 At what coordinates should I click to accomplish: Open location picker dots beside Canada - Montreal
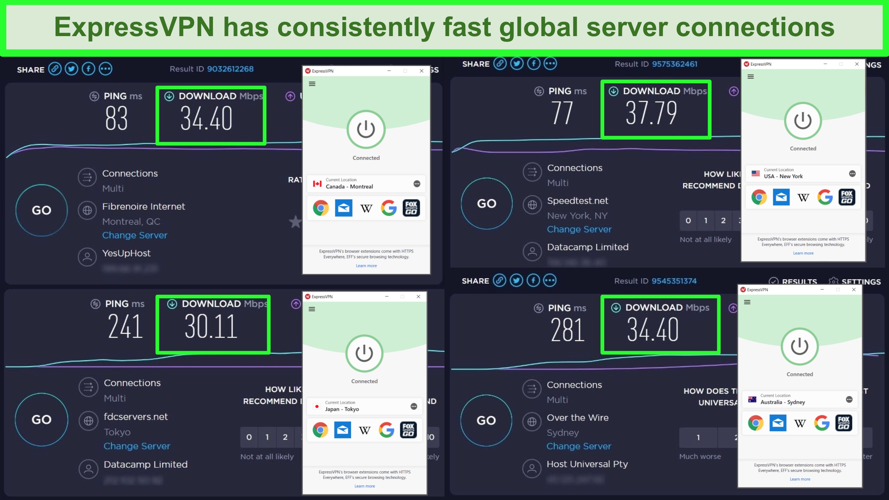417,183
